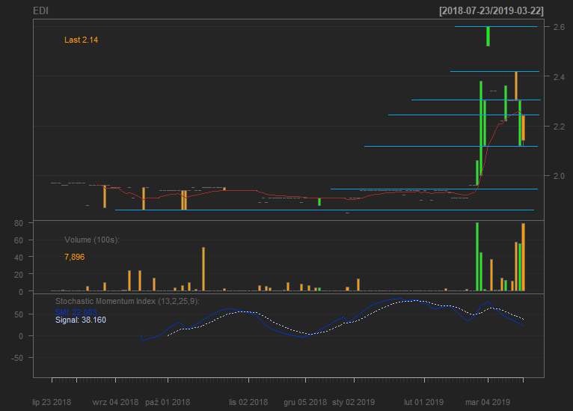Click the tall orange volume bar in October
The height and width of the screenshot is (411, 573).
click(x=203, y=269)
